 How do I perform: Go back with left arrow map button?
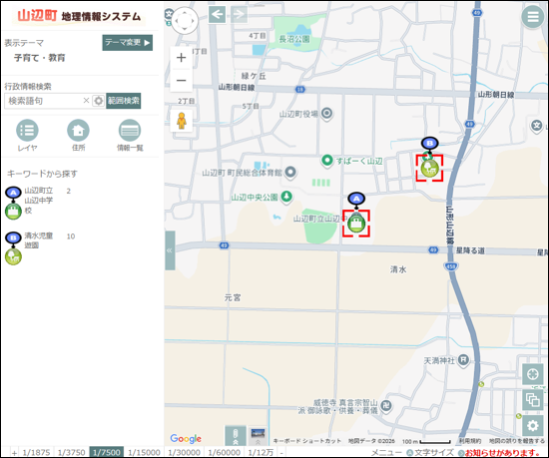point(217,14)
